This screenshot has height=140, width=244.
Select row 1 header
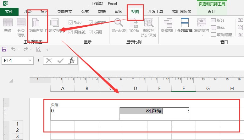pos(17,124)
